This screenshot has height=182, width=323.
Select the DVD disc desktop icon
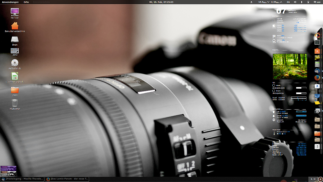15,63
